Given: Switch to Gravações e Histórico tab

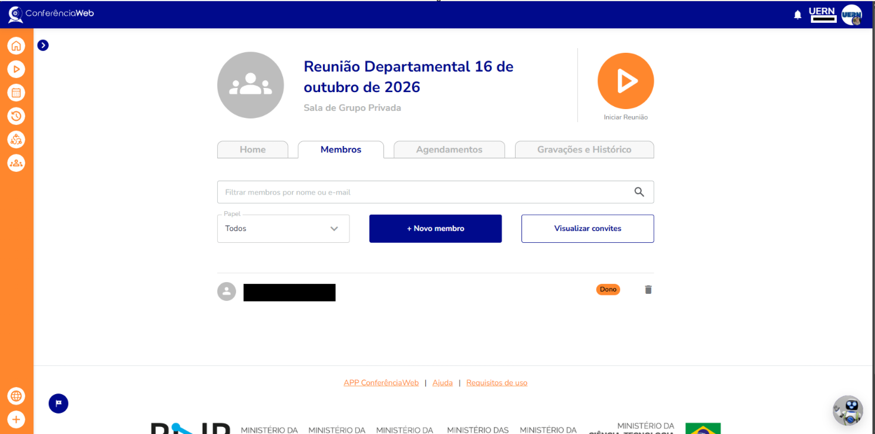Looking at the screenshot, I should click(x=584, y=150).
